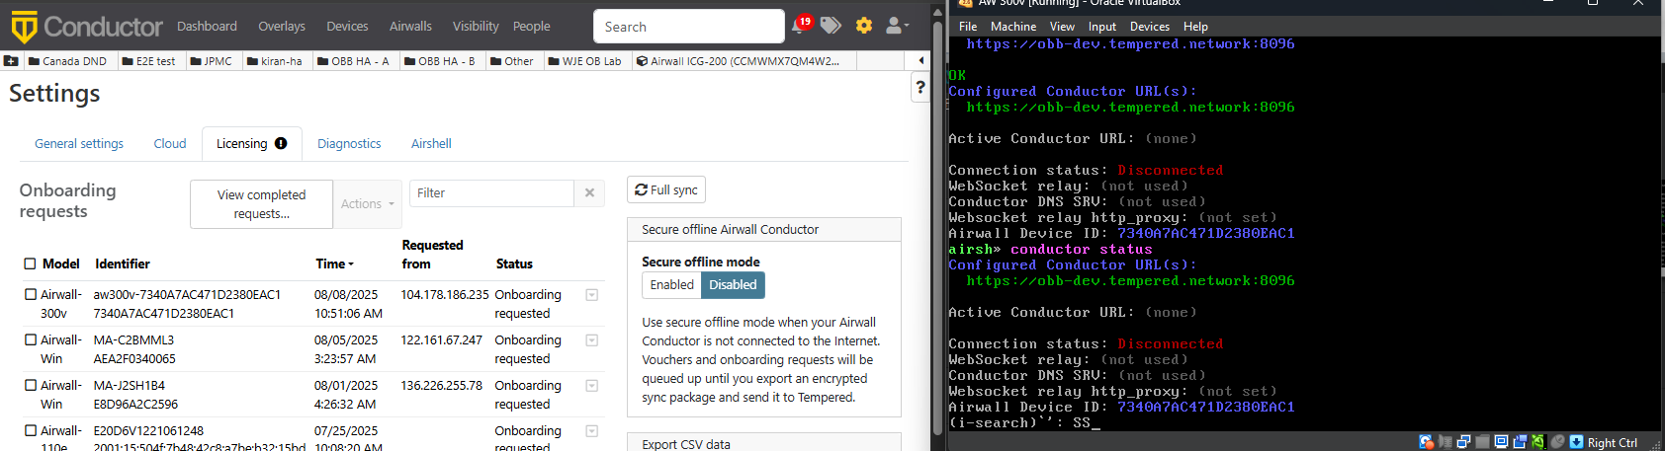Open the Airwall ICG-200 bookmark

738,61
